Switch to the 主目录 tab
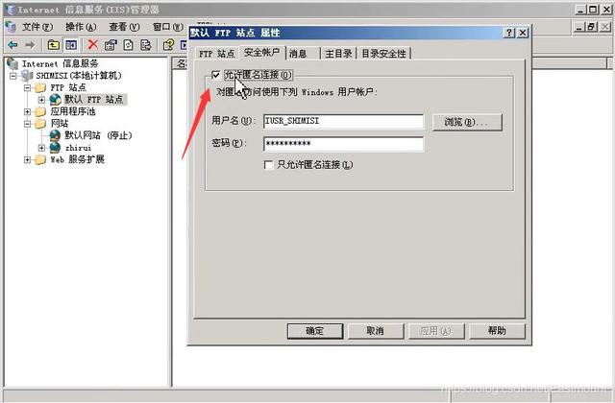615x403 pixels. [338, 54]
